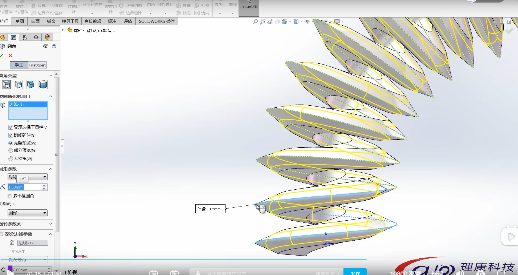Enable 部分边线参数 checkbox

pyautogui.click(x=1, y=234)
